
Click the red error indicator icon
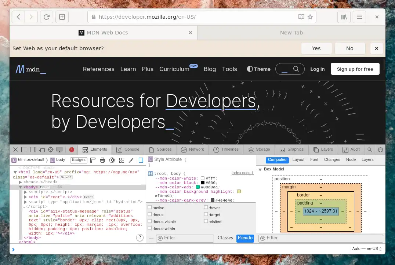tap(72, 150)
